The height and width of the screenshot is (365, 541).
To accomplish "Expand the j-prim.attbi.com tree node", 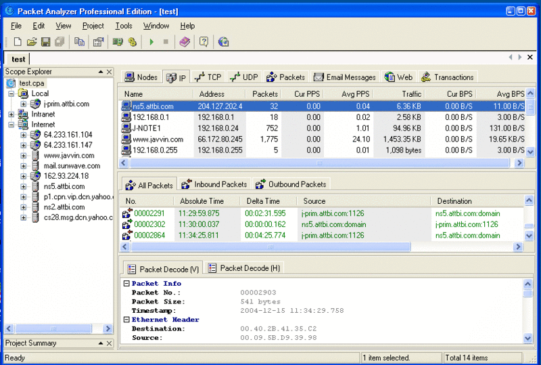I will tap(23, 104).
